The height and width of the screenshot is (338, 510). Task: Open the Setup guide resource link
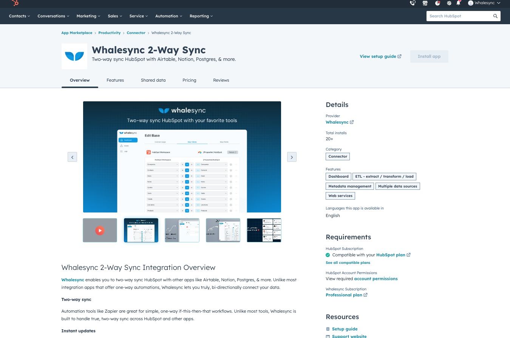point(345,329)
